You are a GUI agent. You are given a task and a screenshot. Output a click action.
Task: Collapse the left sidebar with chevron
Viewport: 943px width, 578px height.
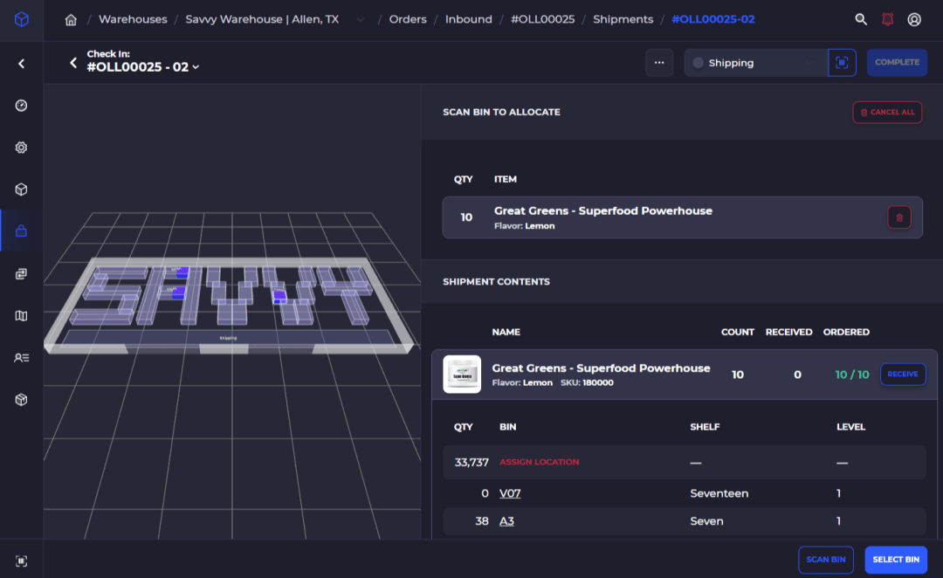[22, 63]
